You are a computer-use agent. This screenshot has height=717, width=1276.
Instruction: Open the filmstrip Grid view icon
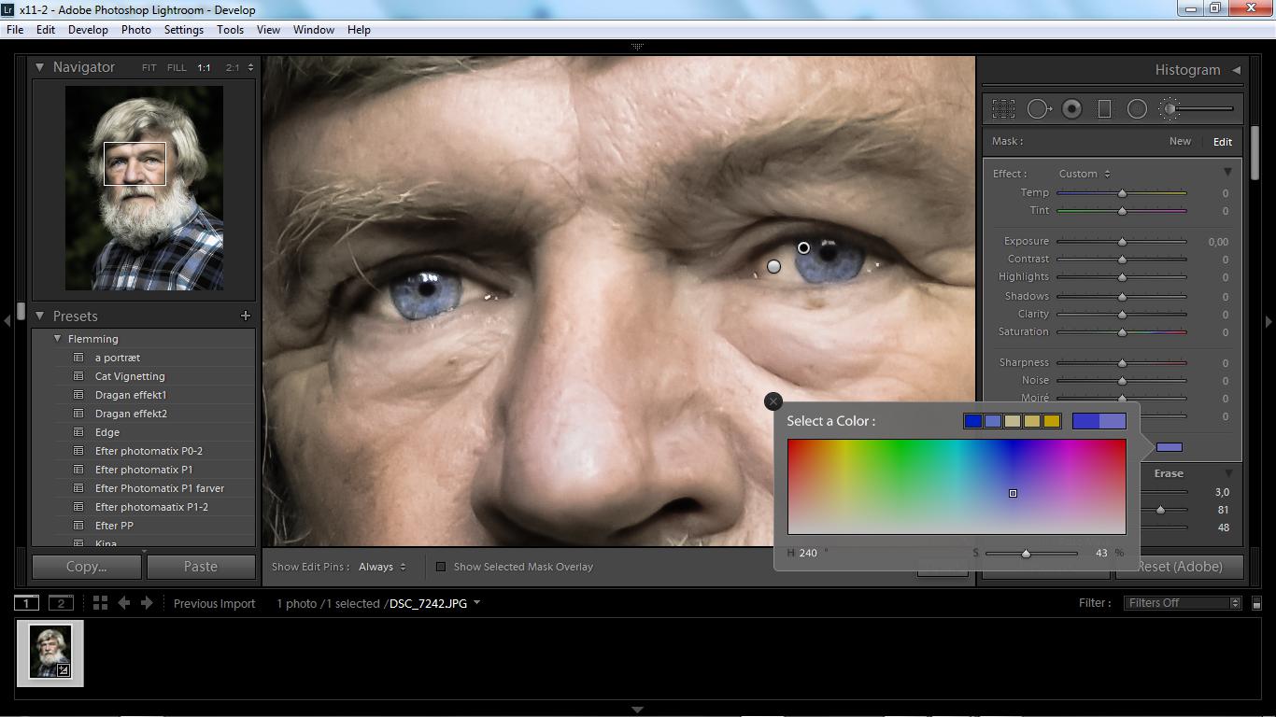click(x=100, y=603)
